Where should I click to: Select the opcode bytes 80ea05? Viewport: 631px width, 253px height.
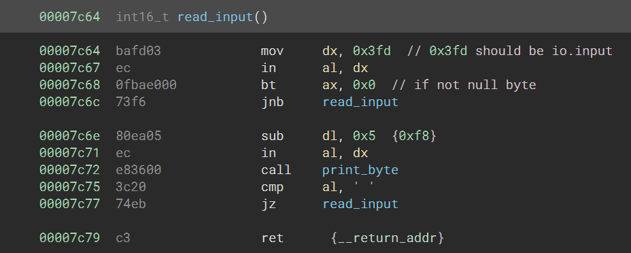(139, 135)
